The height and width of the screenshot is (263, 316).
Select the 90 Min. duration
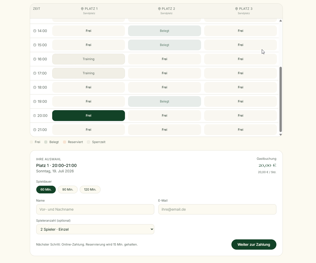(68, 190)
